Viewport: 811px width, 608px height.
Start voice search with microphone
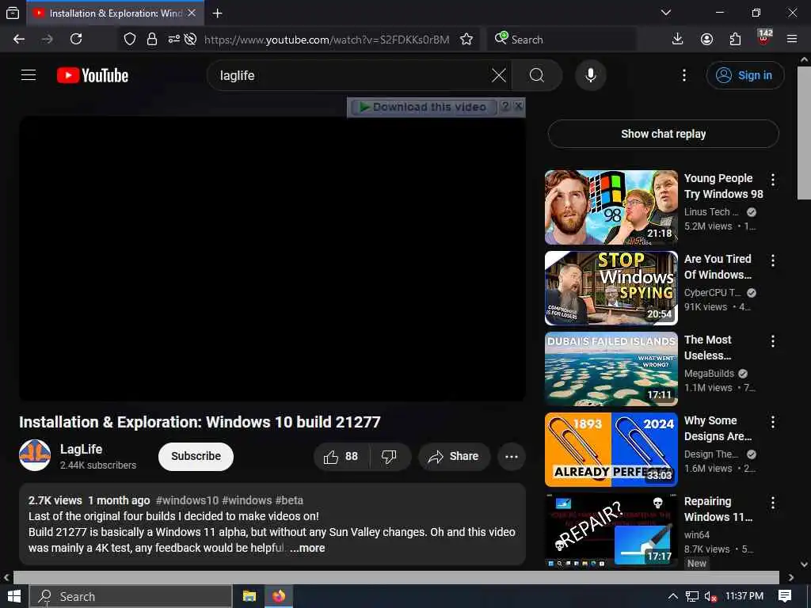click(591, 75)
